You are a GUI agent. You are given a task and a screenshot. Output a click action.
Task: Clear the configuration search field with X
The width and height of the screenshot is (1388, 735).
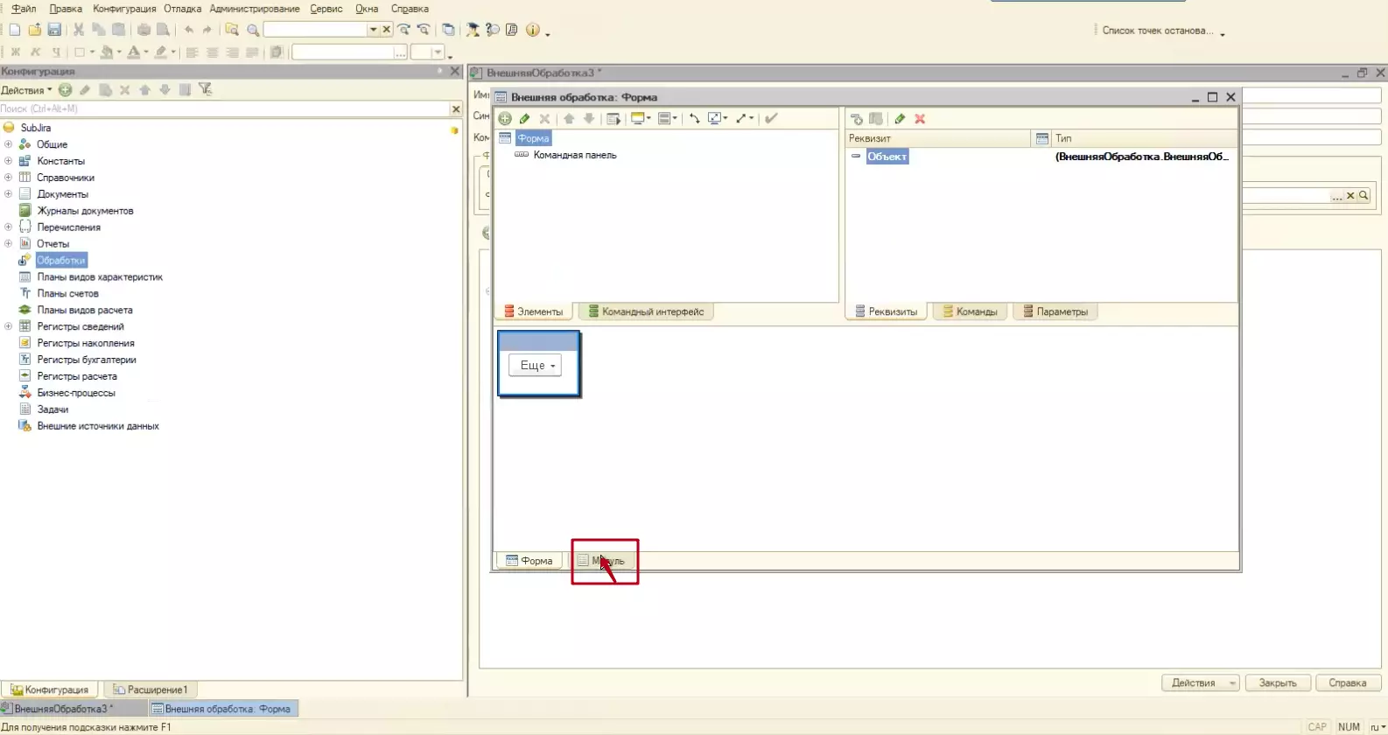tap(456, 108)
